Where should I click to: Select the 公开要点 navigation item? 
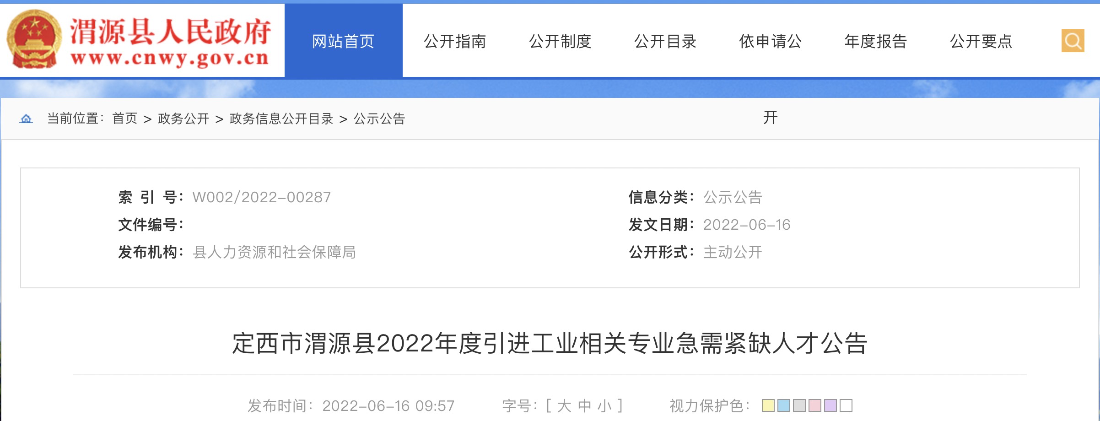[x=981, y=41]
